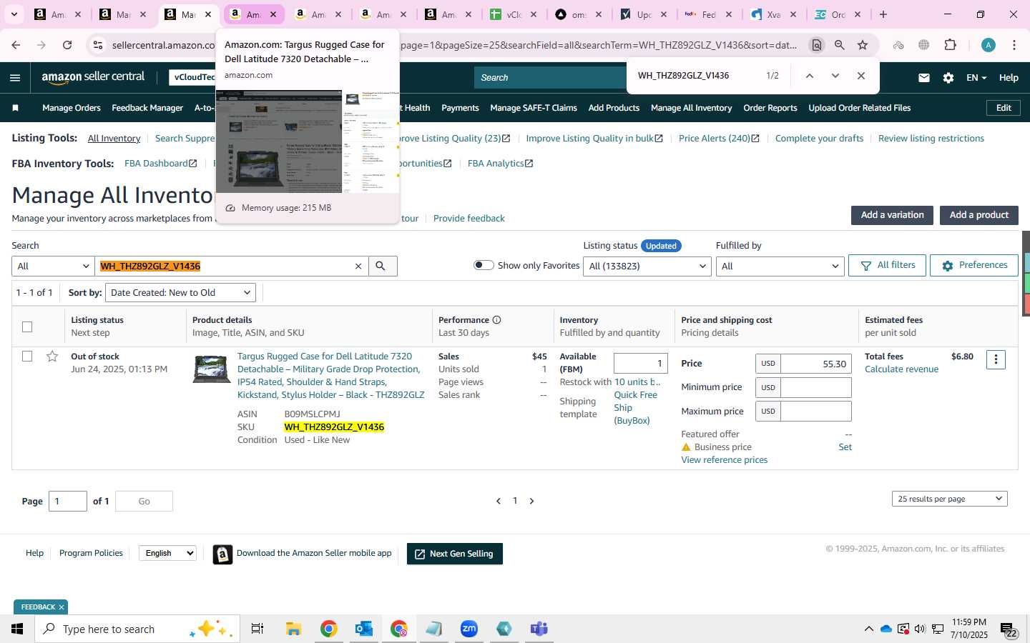Check the select-all checkbox in the table header
Screen dimensions: 1030x643
27,327
